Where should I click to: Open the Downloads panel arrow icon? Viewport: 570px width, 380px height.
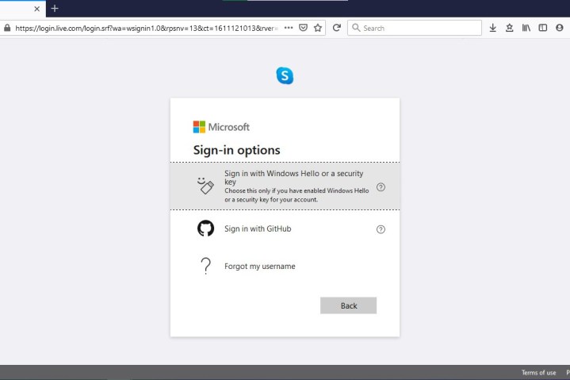[x=492, y=28]
